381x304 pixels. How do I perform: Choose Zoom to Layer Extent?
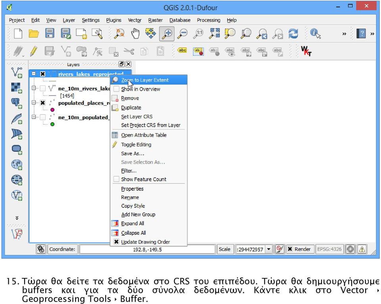click(149, 80)
